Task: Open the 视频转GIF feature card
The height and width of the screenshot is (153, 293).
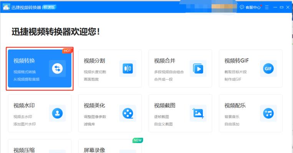Action: click(x=251, y=68)
